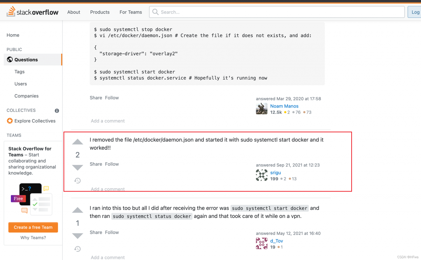
Task: Open the Why Teams? link
Action: (33, 238)
